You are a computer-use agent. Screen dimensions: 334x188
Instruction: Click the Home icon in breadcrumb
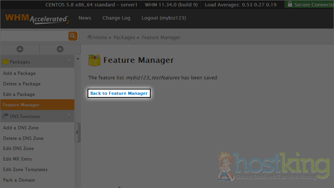[90, 37]
